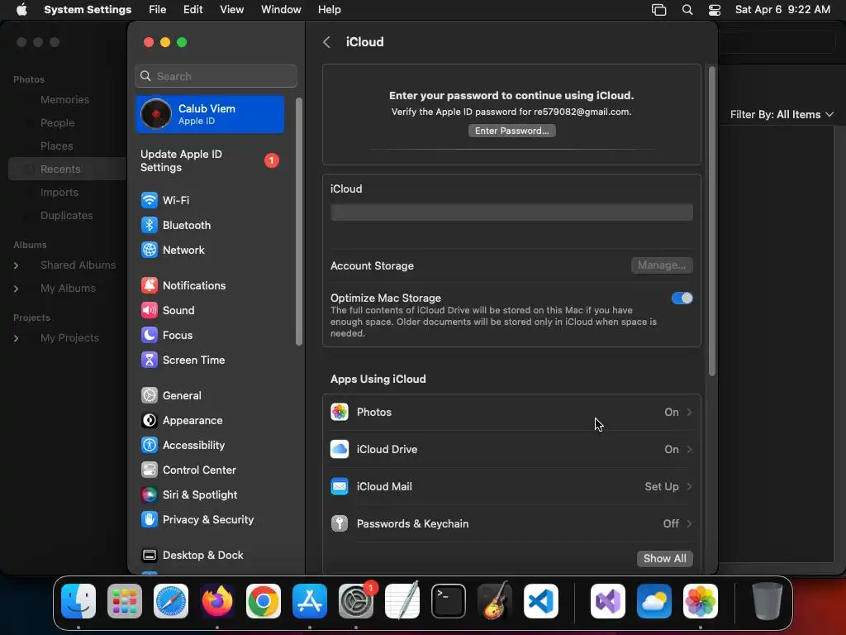Click the settings sidebar scrollbar
The height and width of the screenshot is (635, 846).
(x=298, y=222)
